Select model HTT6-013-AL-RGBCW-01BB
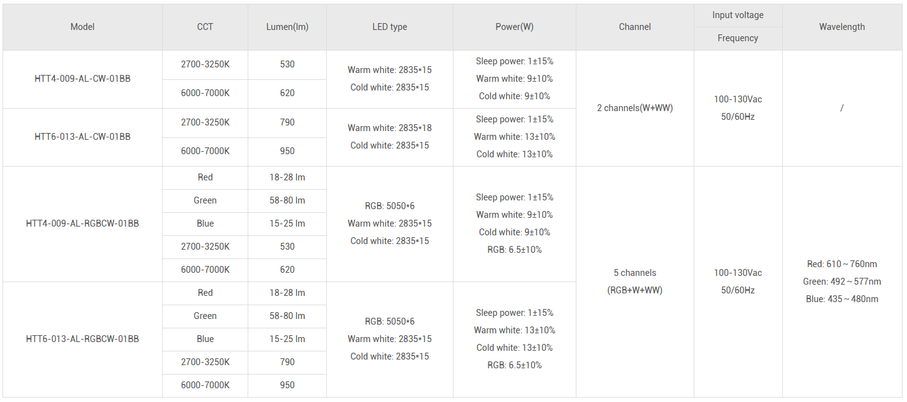907x402 pixels. (x=82, y=339)
